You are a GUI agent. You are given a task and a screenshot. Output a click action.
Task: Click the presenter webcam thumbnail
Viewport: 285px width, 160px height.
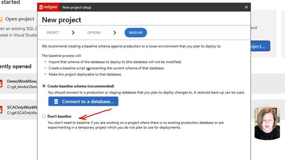coord(267,123)
